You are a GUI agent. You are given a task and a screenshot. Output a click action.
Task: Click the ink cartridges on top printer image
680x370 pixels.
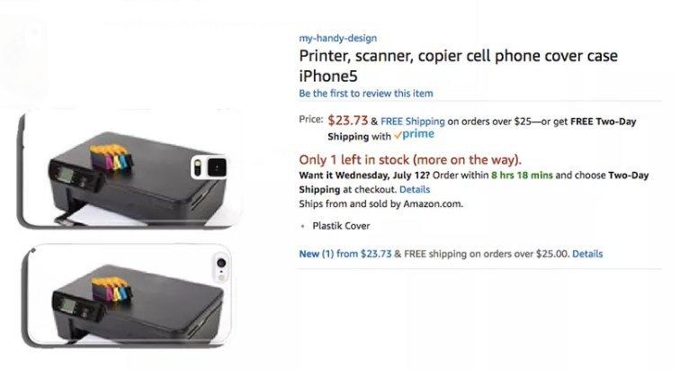point(111,158)
